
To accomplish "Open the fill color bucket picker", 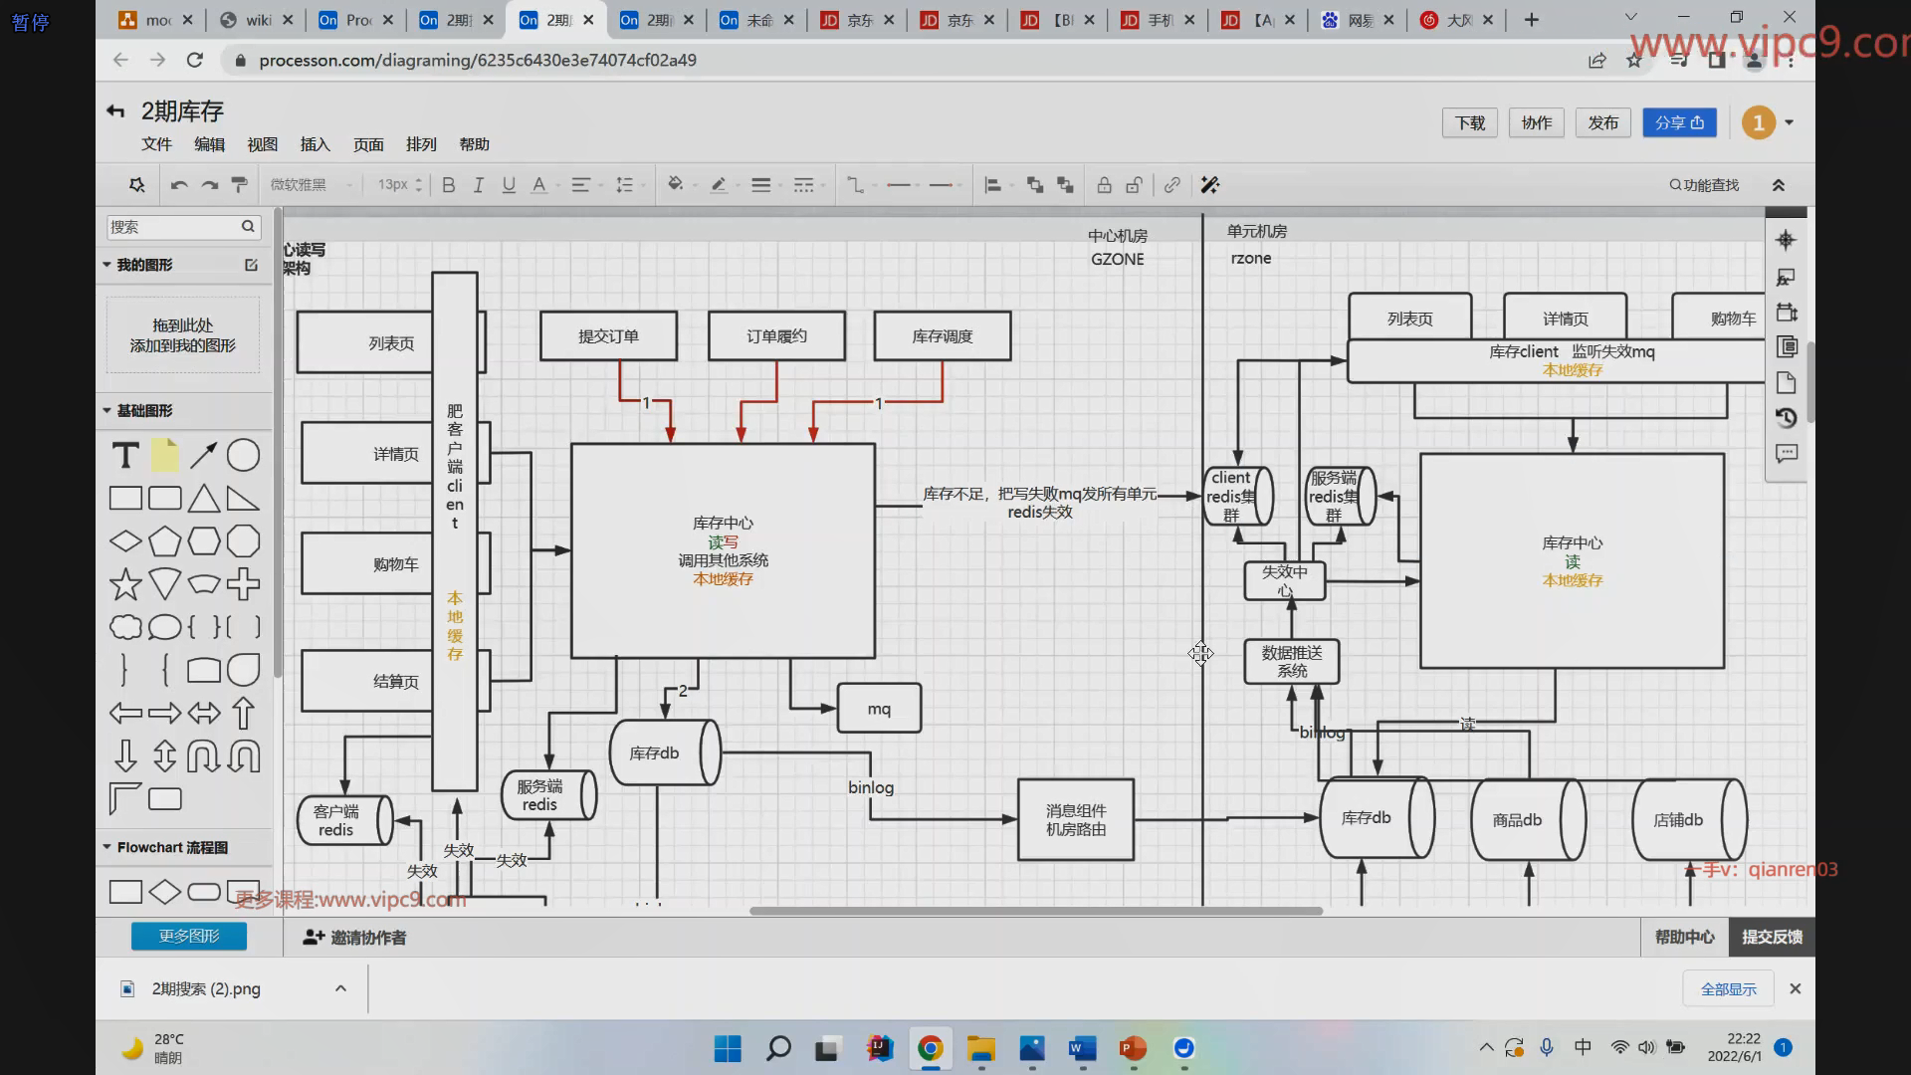I will (x=676, y=185).
